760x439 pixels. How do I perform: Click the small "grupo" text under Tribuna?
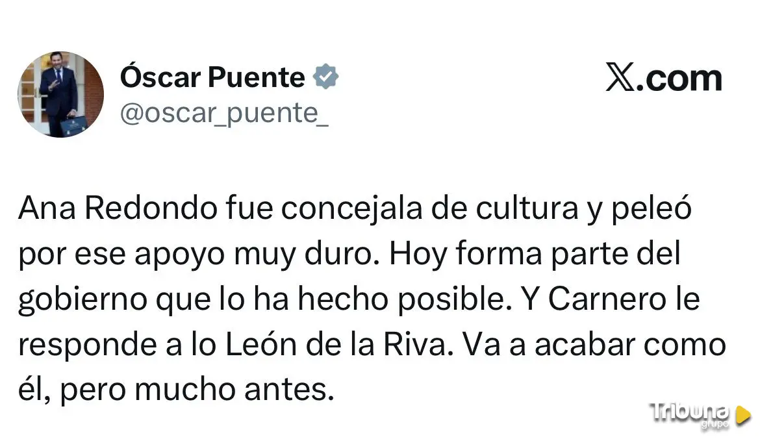coord(715,425)
